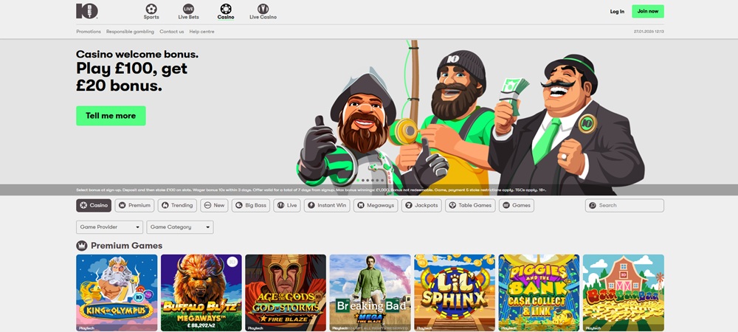Click the bonus terms and conditions strip
Image resolution: width=738 pixels, height=332 pixels.
[369, 190]
